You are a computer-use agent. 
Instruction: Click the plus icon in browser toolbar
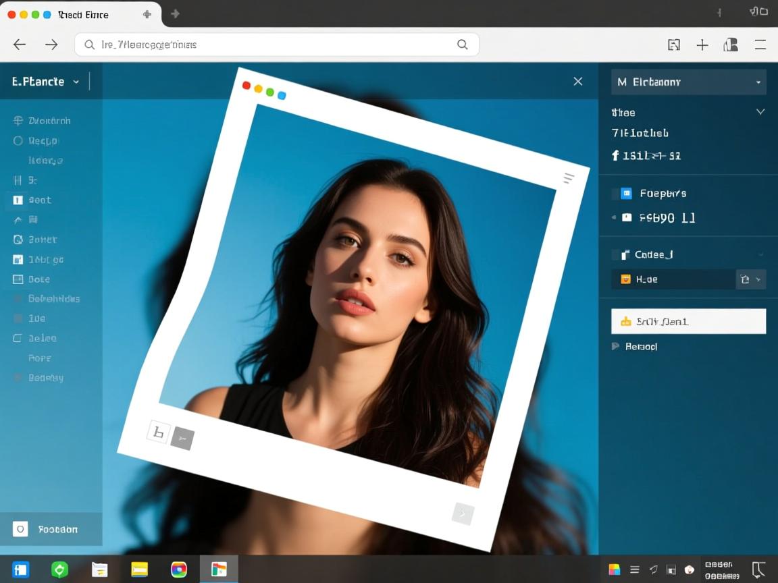coord(702,45)
